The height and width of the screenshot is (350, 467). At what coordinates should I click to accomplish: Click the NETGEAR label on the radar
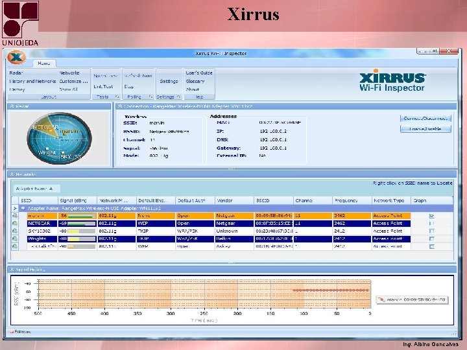[45, 127]
